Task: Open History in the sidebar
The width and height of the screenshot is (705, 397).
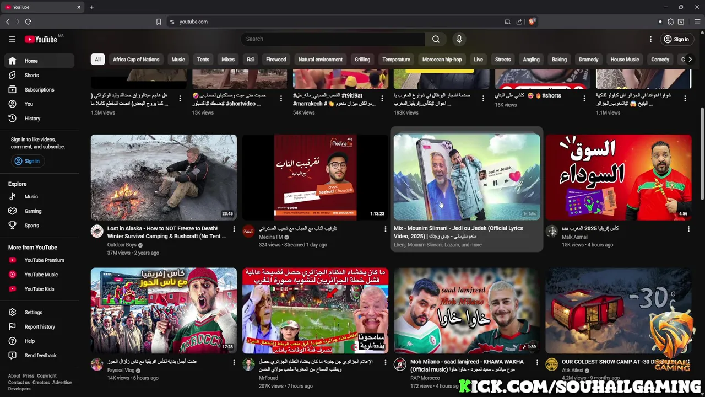Action: pyautogui.click(x=39, y=118)
